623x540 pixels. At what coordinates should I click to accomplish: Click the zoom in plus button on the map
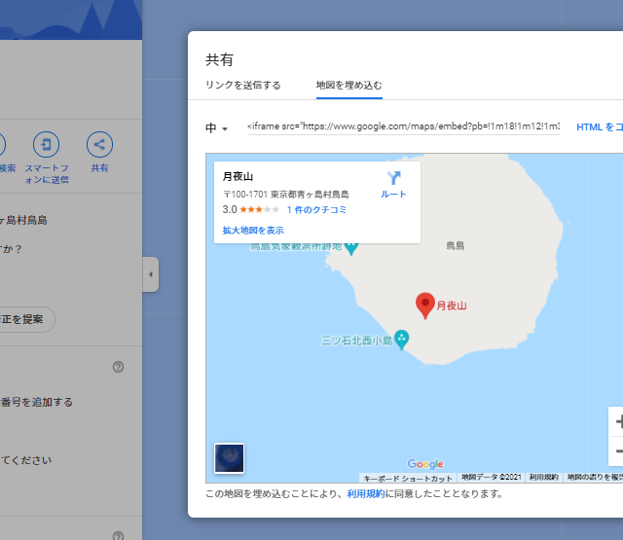618,421
